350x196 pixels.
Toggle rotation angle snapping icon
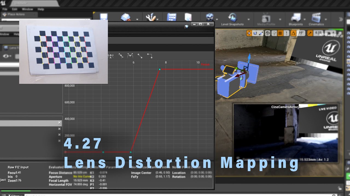click(x=293, y=33)
